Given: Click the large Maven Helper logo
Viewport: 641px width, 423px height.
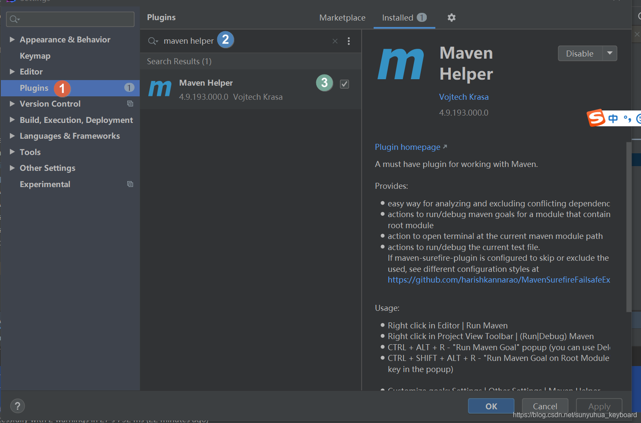Looking at the screenshot, I should pos(401,64).
